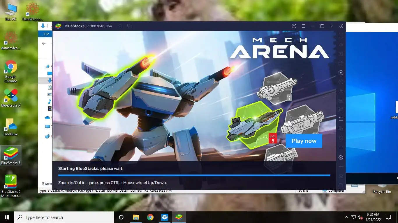Select the Music note item in the Explorer sidebar
The width and height of the screenshot is (398, 223).
(x=50, y=101)
